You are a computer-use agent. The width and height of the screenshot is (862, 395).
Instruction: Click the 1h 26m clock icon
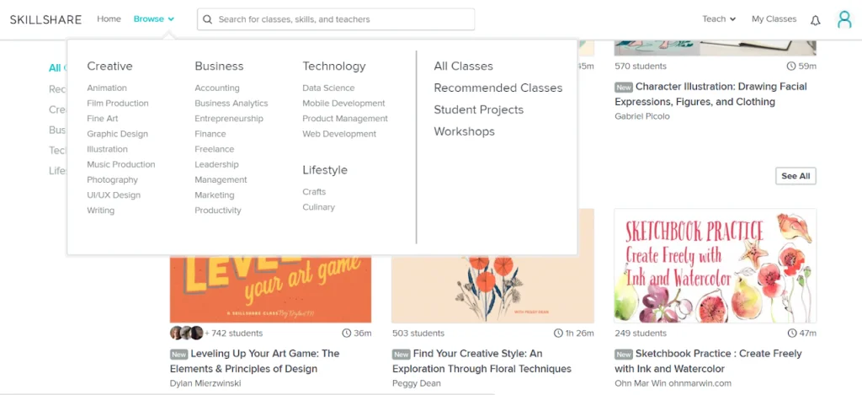[558, 334]
